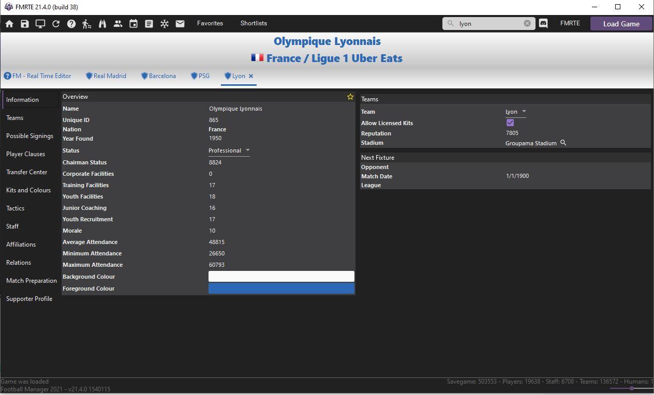This screenshot has height=395, width=654.
Task: Open the Help question mark icon
Action: pyautogui.click(x=71, y=24)
